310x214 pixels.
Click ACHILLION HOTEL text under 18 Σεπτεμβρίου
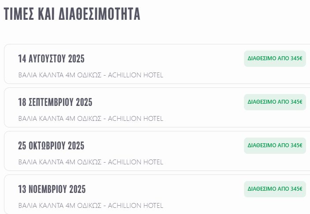point(136,119)
